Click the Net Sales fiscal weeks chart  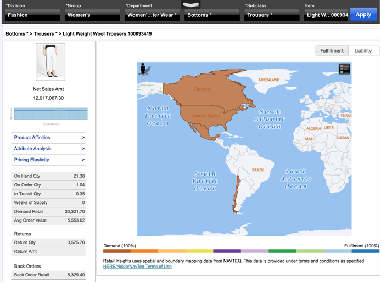pyautogui.click(x=51, y=114)
